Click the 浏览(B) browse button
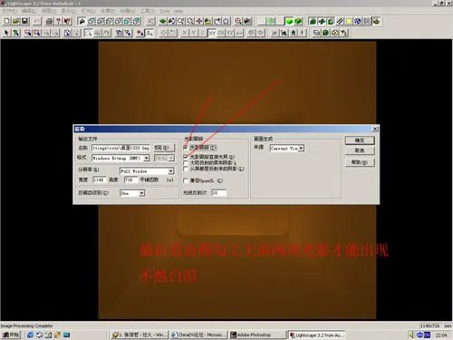Screen dimensions: 453x340 tap(164, 148)
